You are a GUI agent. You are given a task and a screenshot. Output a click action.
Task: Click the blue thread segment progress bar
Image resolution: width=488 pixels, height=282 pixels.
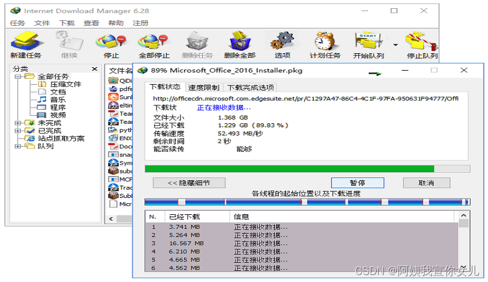pyautogui.click(x=307, y=202)
